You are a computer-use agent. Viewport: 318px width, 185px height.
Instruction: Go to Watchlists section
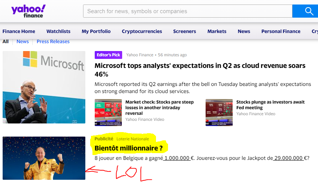tap(58, 32)
